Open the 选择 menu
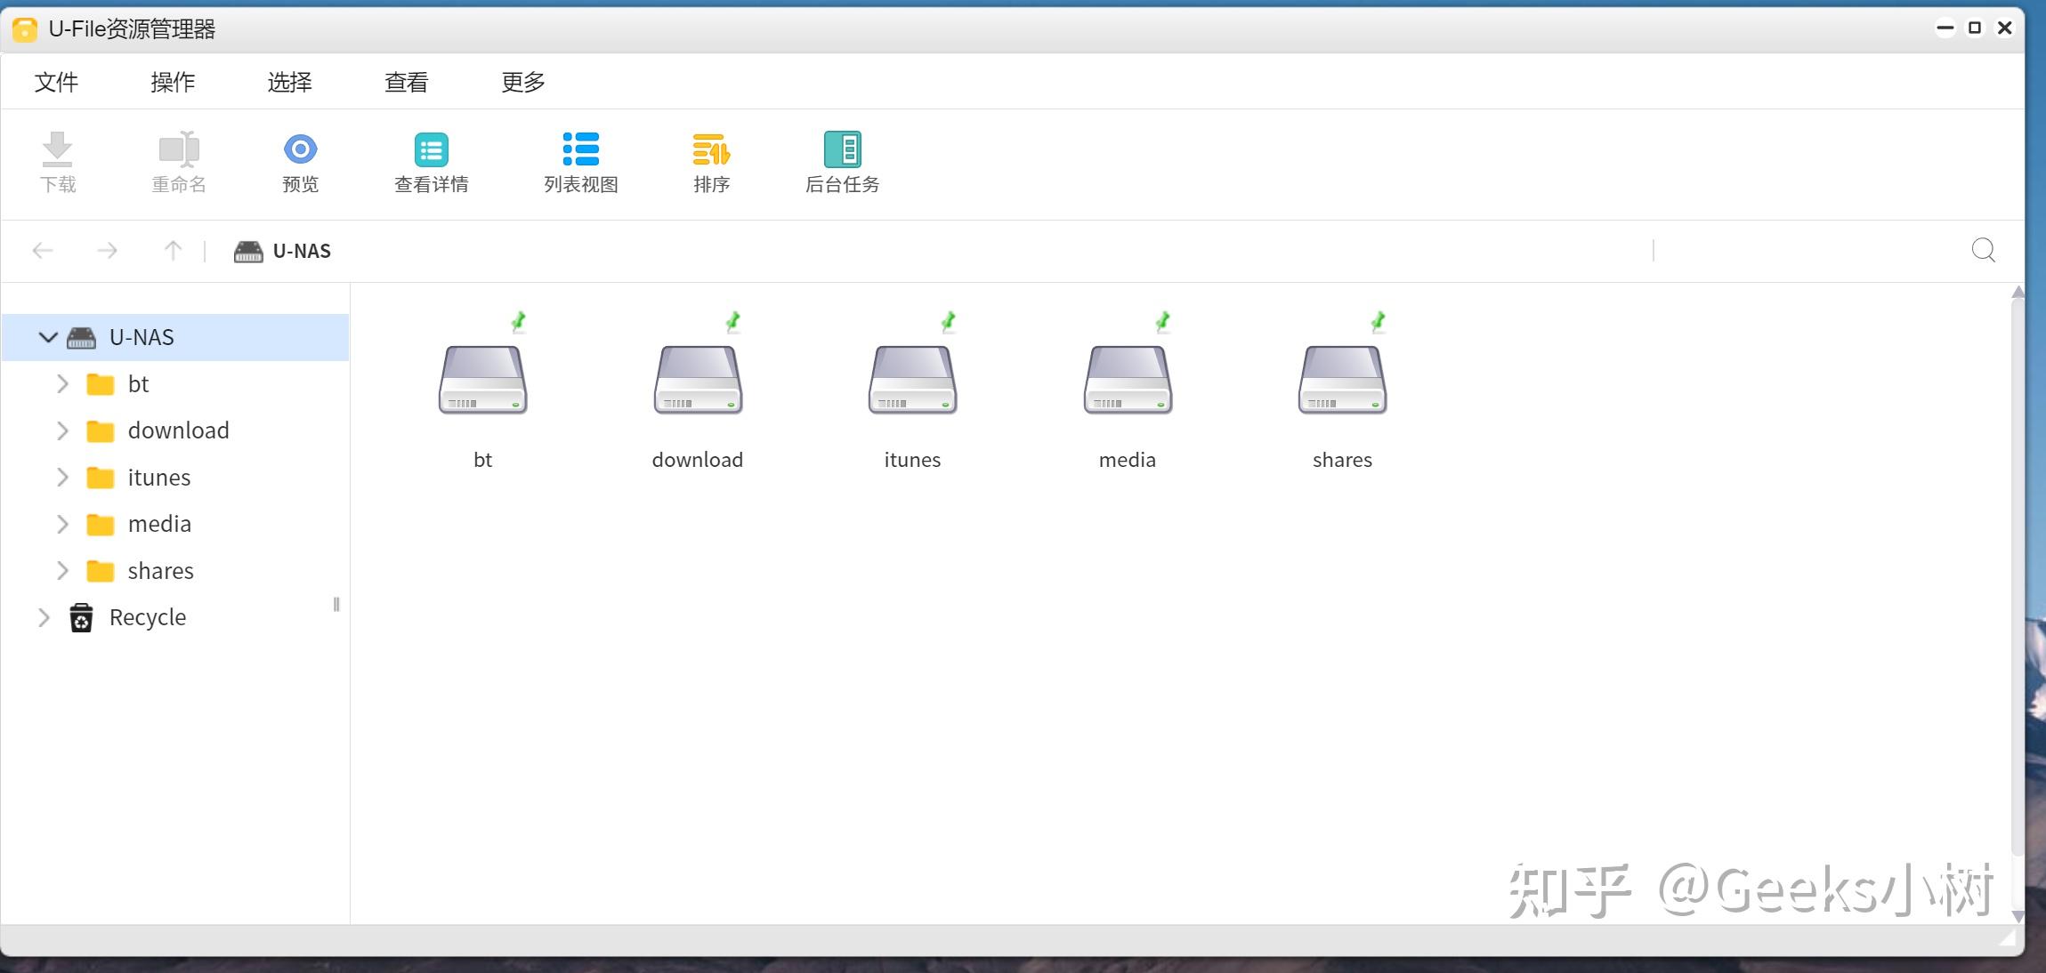The image size is (2046, 973). (289, 83)
